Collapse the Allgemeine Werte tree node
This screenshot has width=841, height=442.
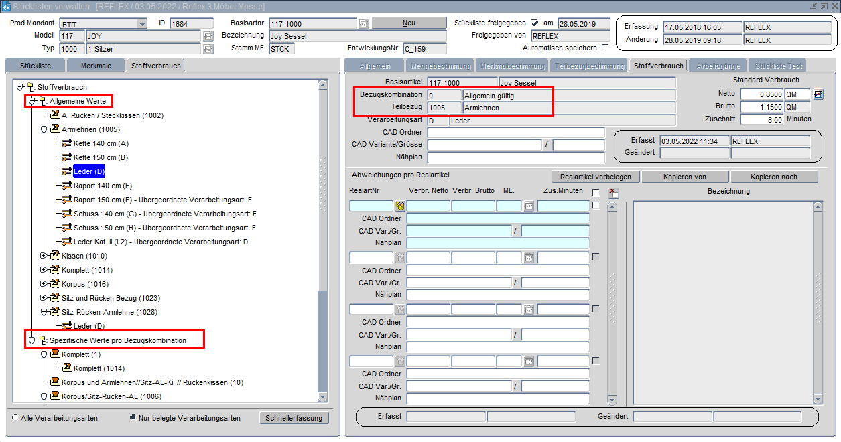pyautogui.click(x=31, y=101)
